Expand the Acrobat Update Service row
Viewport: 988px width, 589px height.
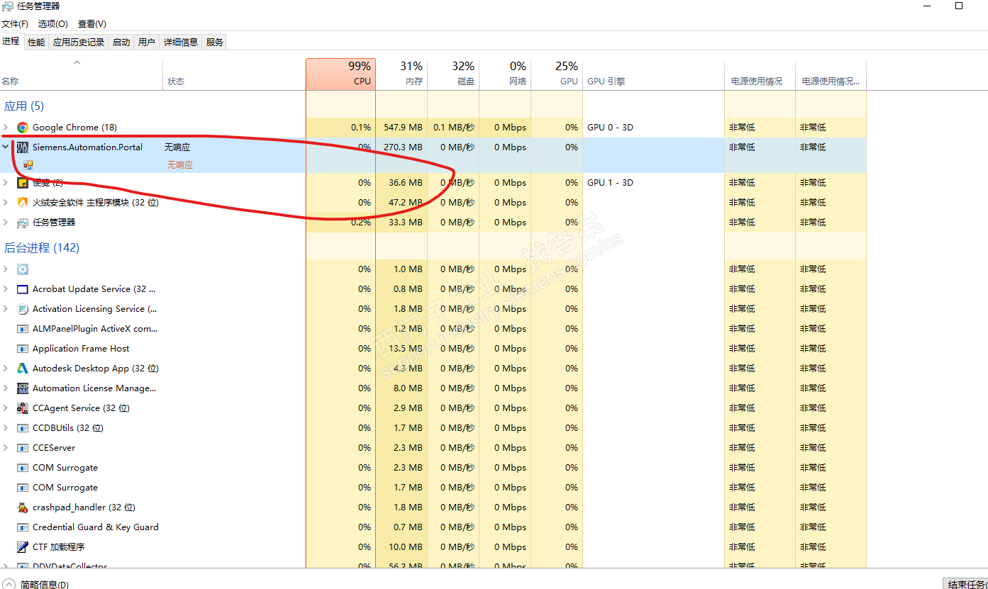6,289
